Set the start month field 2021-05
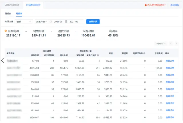The height and width of the screenshot is (123, 183). 58,22
